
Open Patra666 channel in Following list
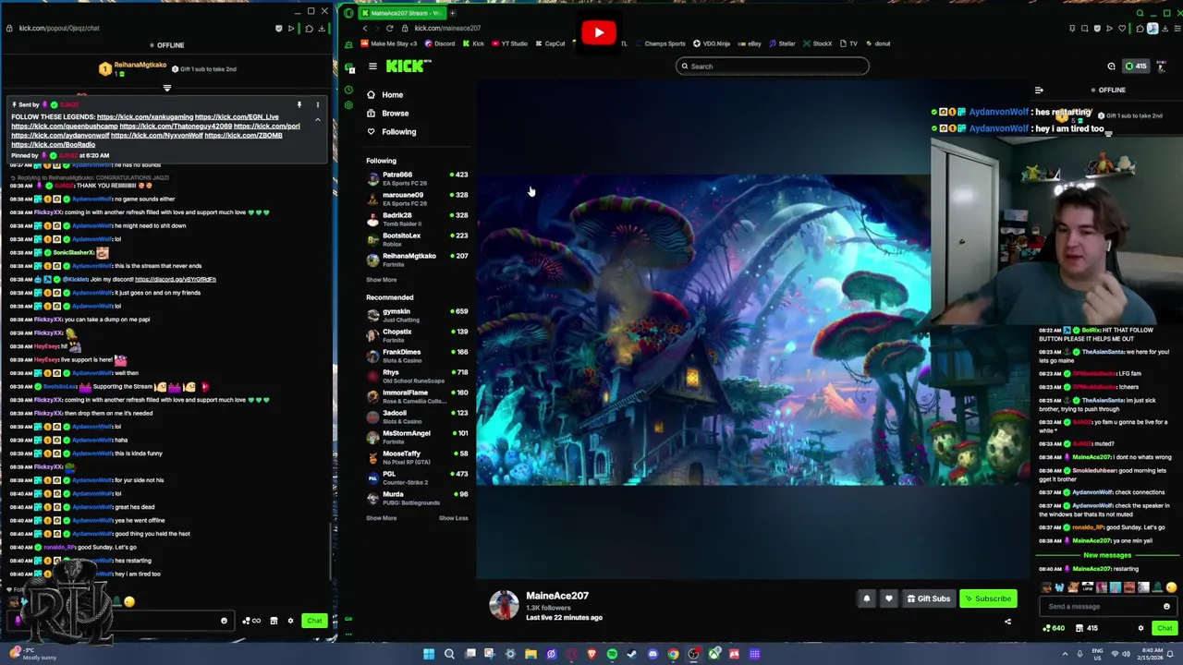(x=417, y=178)
